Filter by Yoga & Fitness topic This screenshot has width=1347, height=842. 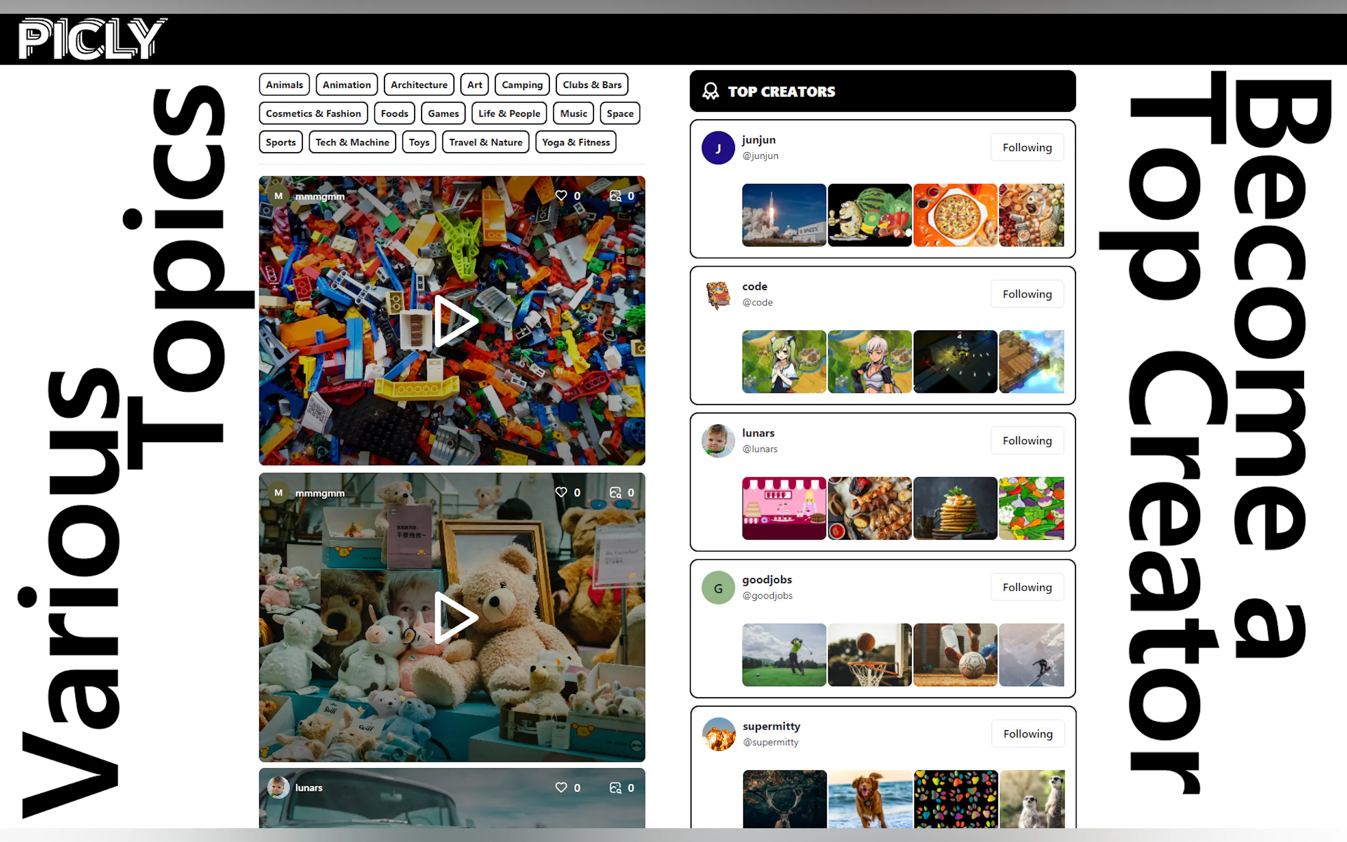[575, 142]
